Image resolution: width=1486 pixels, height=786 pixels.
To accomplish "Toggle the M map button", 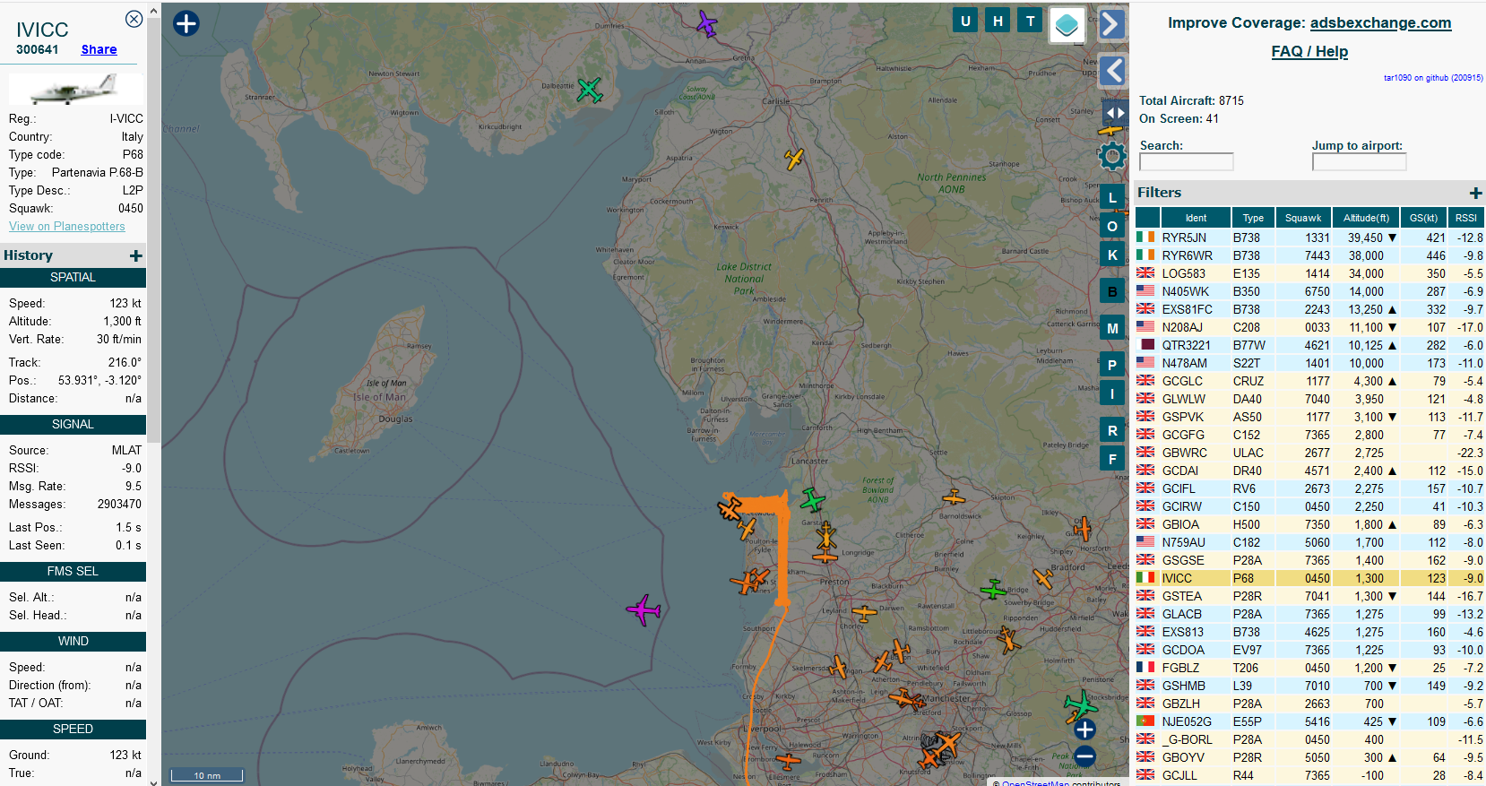I will pyautogui.click(x=1112, y=328).
